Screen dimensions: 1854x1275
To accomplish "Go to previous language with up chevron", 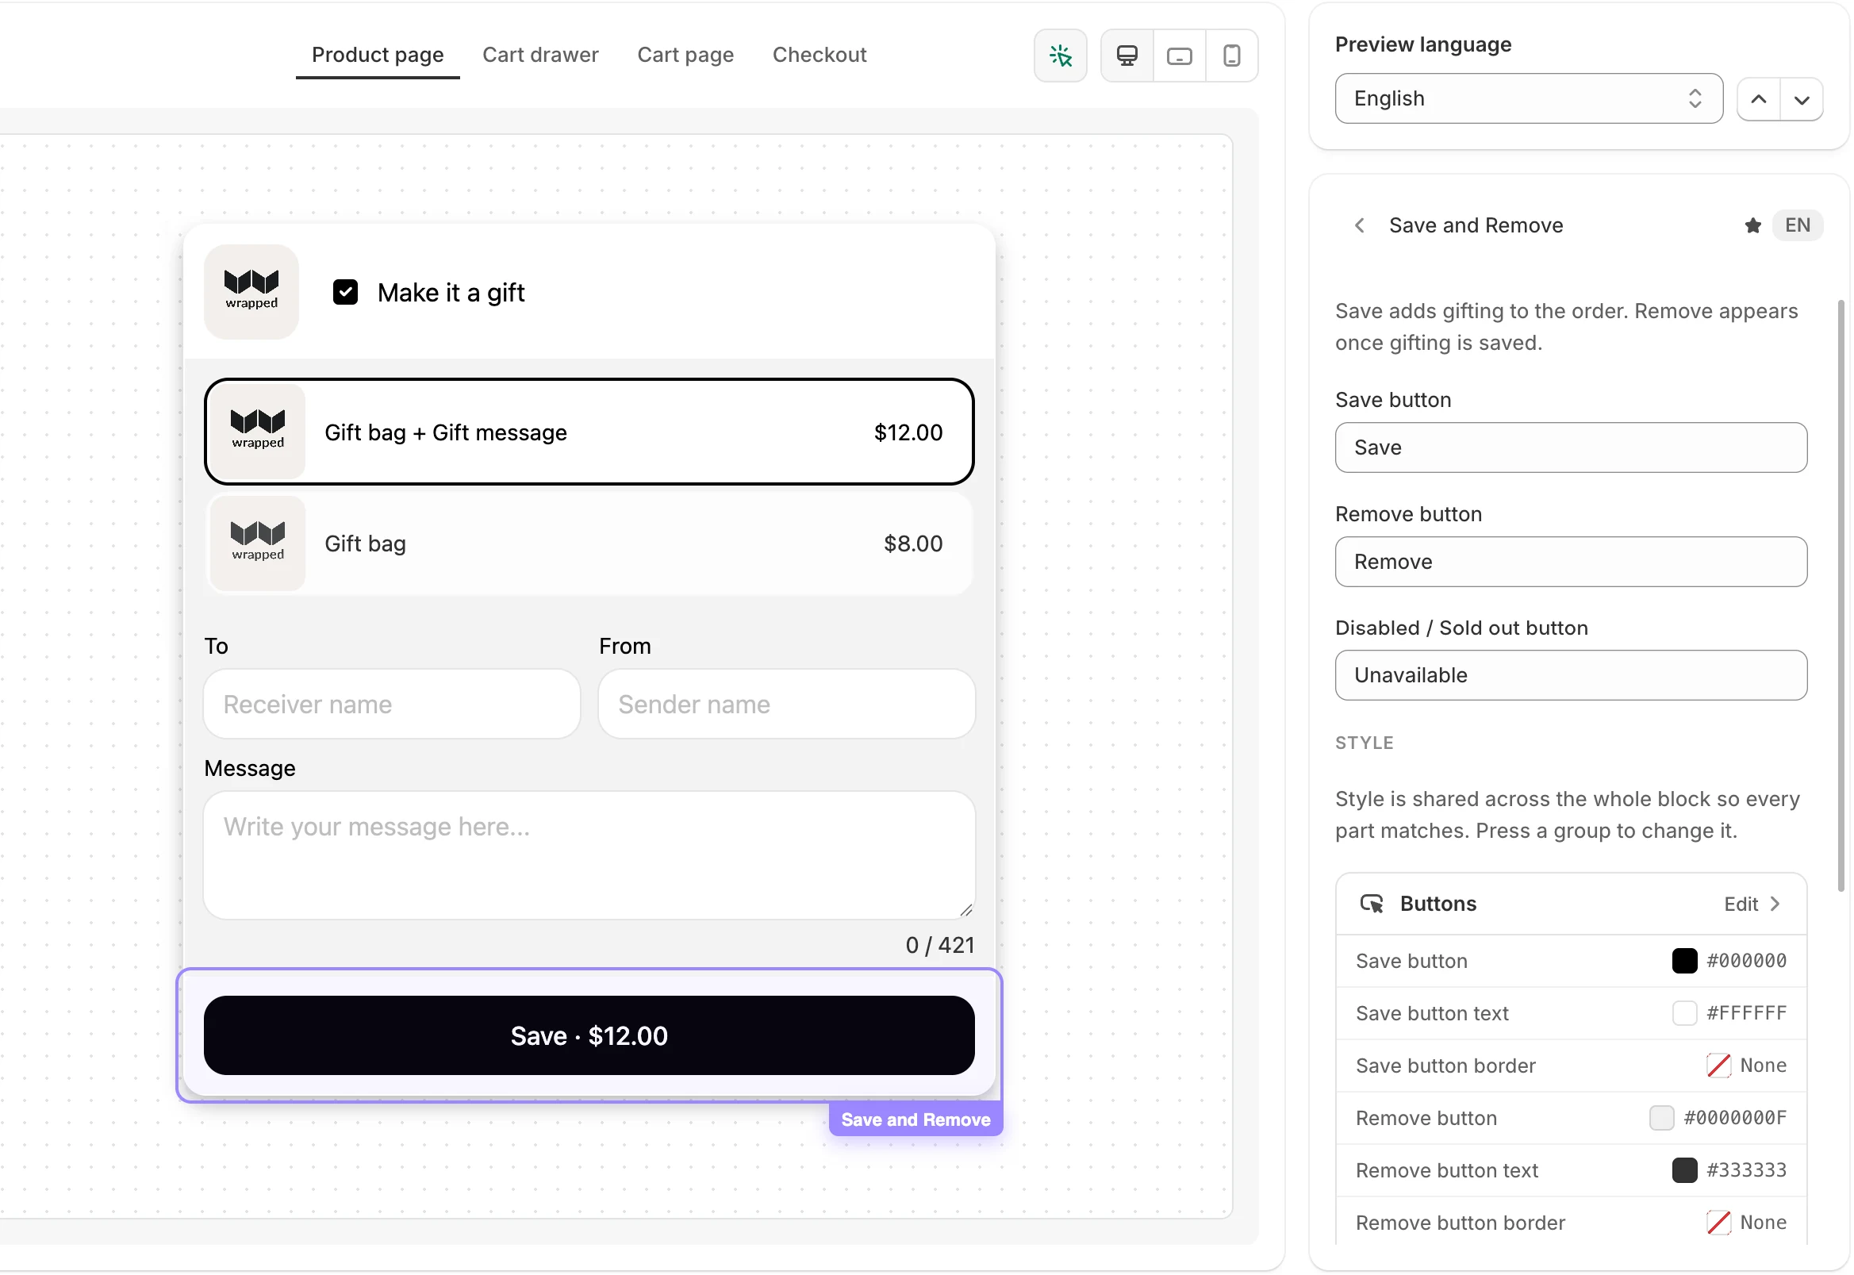I will [1760, 100].
